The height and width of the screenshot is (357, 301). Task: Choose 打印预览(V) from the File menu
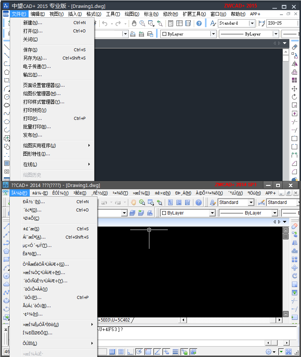coord(57,110)
